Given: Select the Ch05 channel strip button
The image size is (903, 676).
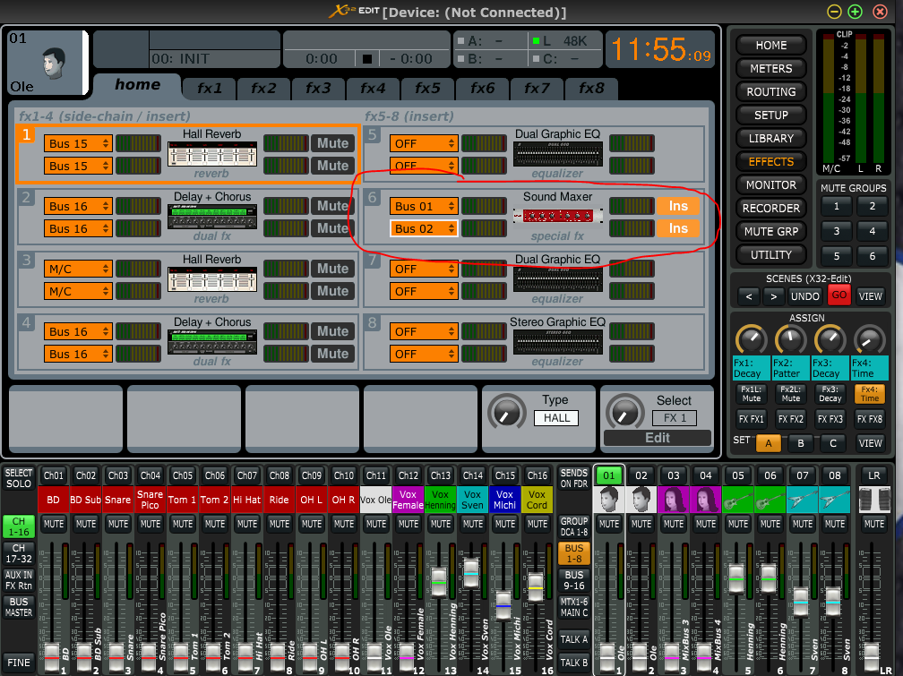Looking at the screenshot, I should [x=183, y=475].
